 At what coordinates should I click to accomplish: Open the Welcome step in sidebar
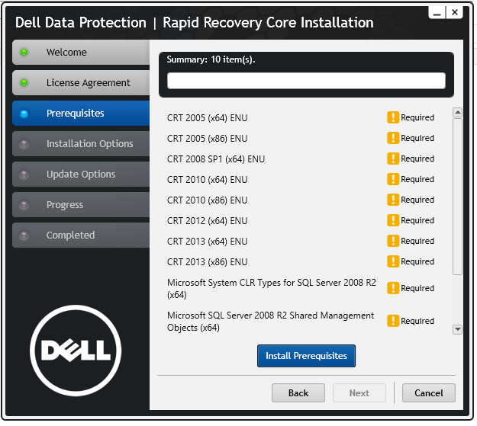point(81,53)
